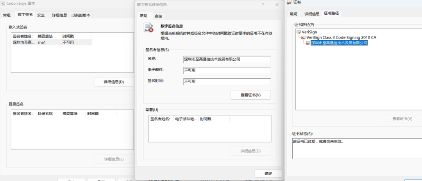Click the 签名时间 field
This screenshot has width=422, height=181.
227,81
